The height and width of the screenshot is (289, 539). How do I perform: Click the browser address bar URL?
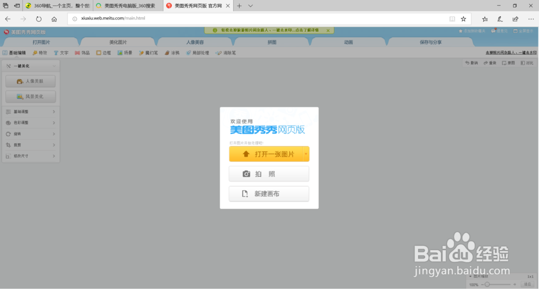(113, 18)
